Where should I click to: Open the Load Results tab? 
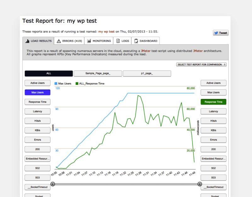(38, 41)
